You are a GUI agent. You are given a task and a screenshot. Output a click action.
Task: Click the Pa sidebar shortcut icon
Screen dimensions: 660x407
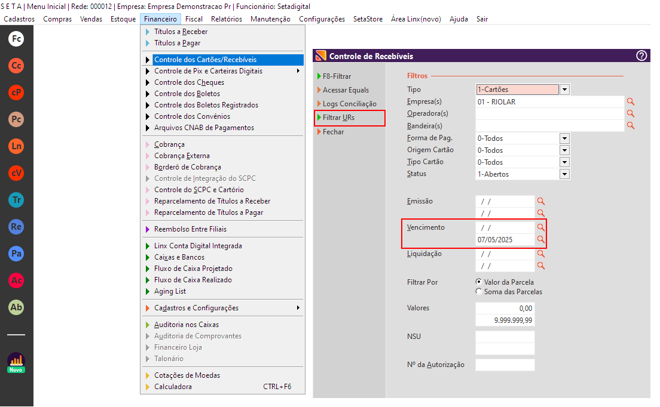pyautogui.click(x=16, y=254)
